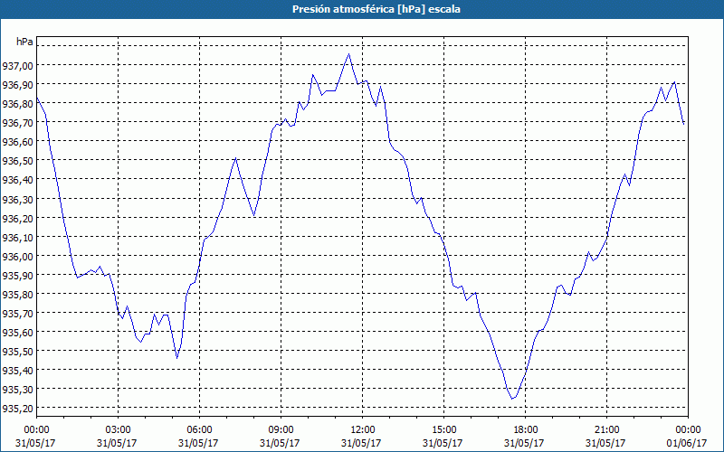
Task: Select the 936,40 y-axis value
Action: pos(18,180)
